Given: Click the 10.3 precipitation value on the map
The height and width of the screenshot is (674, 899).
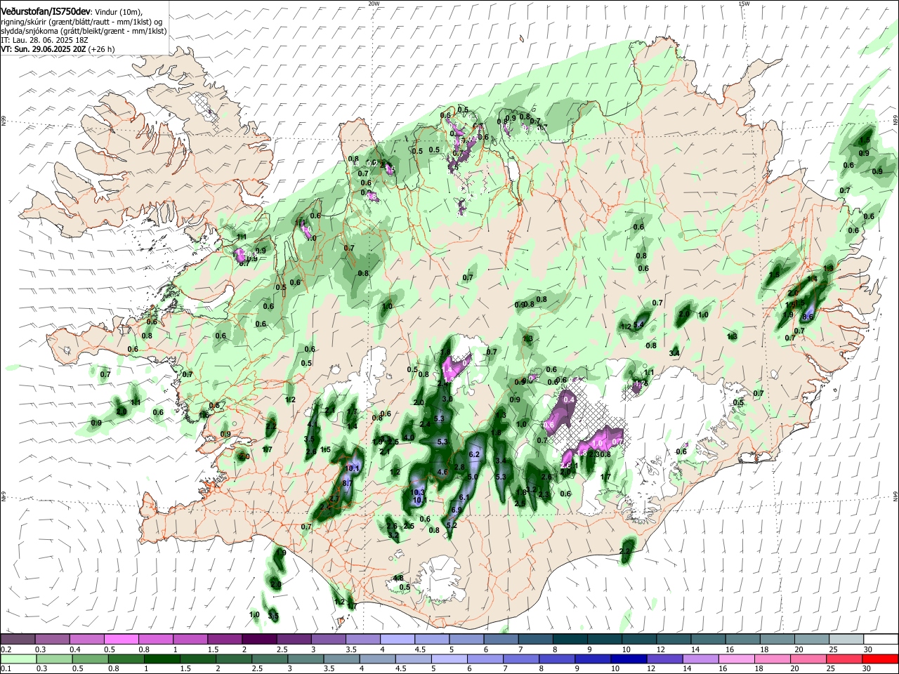Looking at the screenshot, I should coord(419,492).
